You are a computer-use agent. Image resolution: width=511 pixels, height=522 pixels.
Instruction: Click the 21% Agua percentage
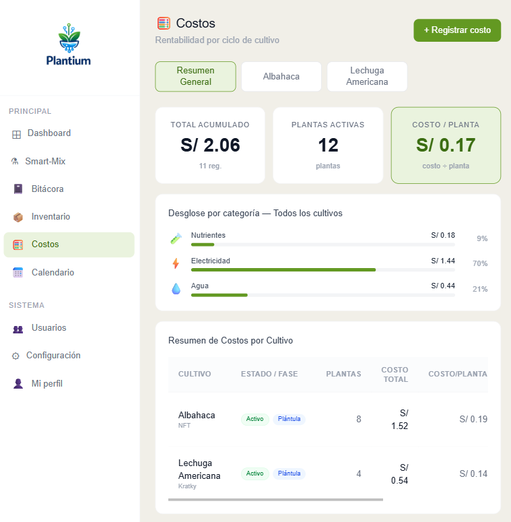click(x=480, y=290)
